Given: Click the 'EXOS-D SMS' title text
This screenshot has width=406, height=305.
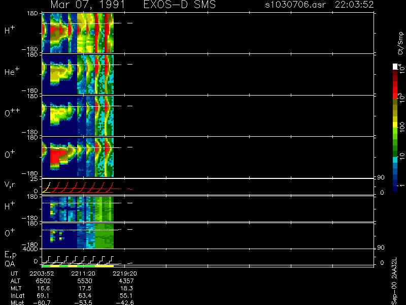Looking at the screenshot, I should pyautogui.click(x=180, y=5).
